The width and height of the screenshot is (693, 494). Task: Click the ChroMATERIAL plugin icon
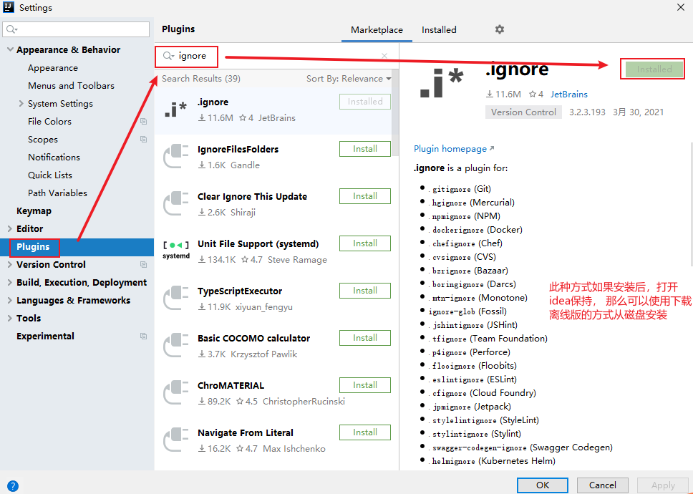[x=176, y=393]
